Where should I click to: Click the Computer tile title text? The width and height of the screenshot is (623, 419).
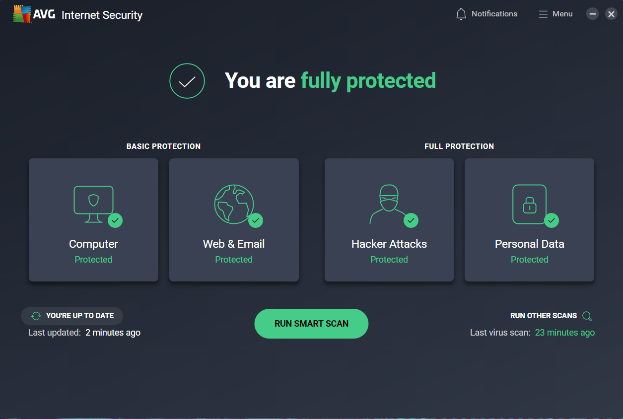93,244
